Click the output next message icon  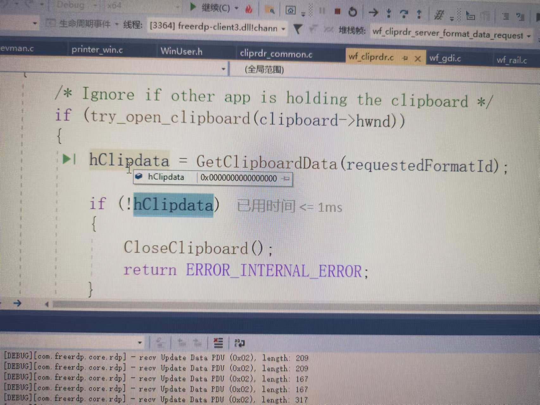[x=198, y=343]
